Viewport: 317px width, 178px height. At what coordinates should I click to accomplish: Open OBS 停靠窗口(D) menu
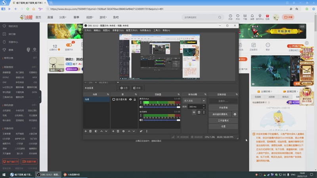coord(118,30)
